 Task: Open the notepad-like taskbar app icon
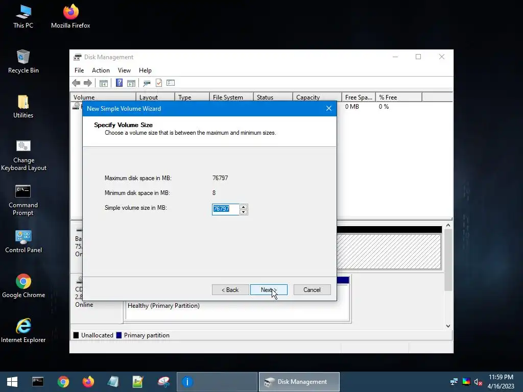pos(113,382)
